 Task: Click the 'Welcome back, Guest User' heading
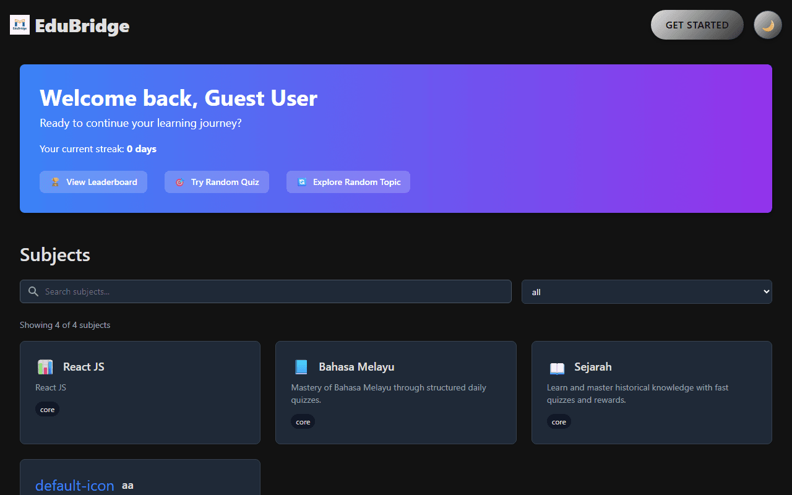tap(179, 98)
